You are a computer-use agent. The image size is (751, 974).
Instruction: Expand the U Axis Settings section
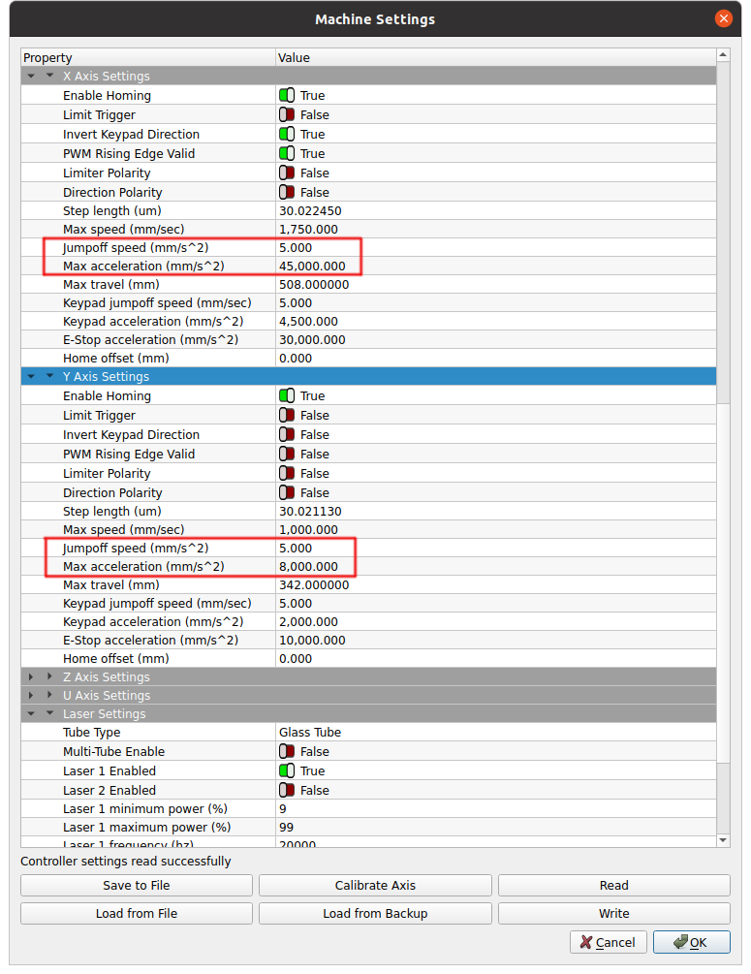click(49, 696)
